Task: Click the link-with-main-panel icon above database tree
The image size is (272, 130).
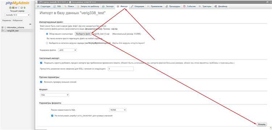Action: tap(30, 24)
